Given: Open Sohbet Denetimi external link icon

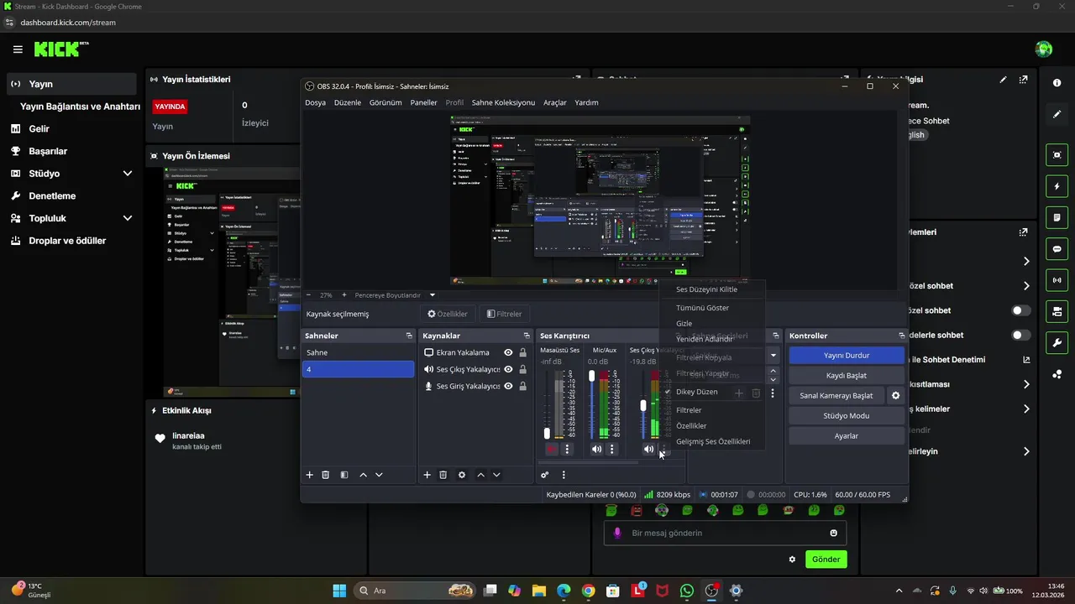Looking at the screenshot, I should click(x=1026, y=360).
